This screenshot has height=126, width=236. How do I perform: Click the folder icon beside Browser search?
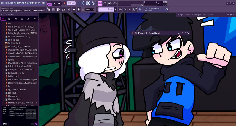(33, 124)
